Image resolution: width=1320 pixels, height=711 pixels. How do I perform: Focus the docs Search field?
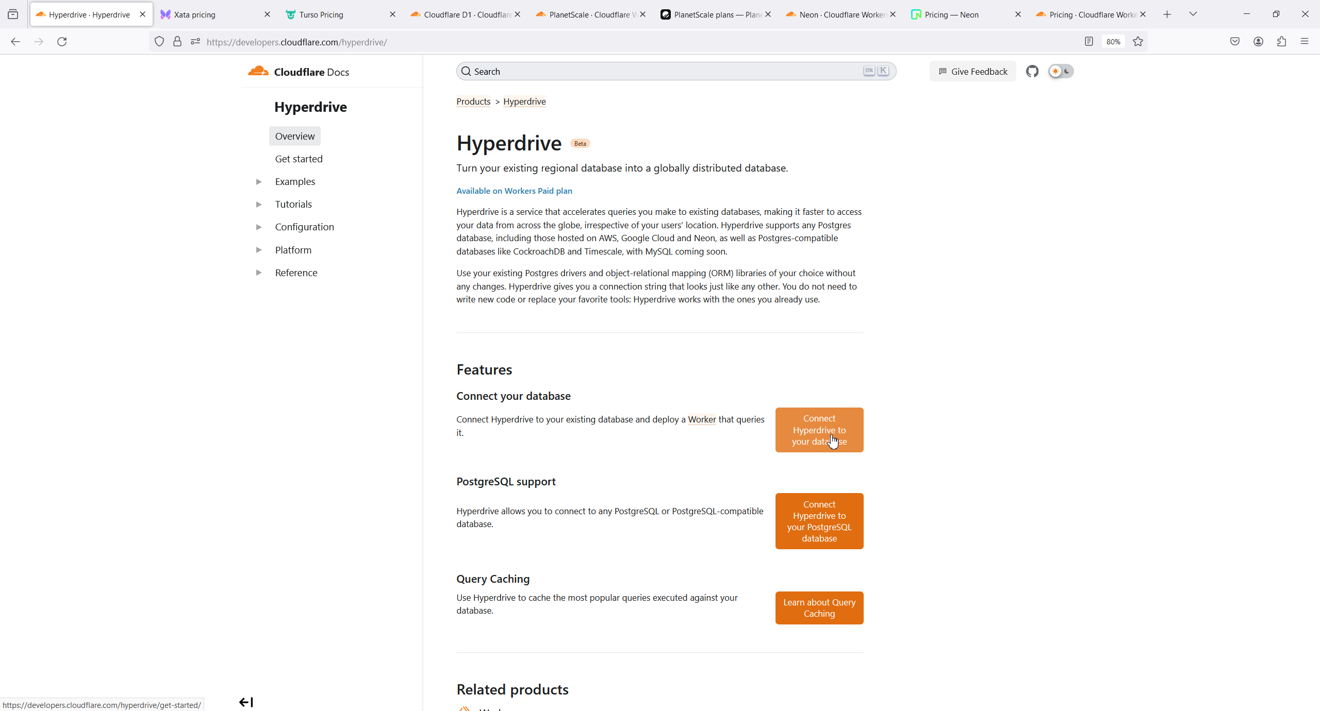click(x=665, y=72)
